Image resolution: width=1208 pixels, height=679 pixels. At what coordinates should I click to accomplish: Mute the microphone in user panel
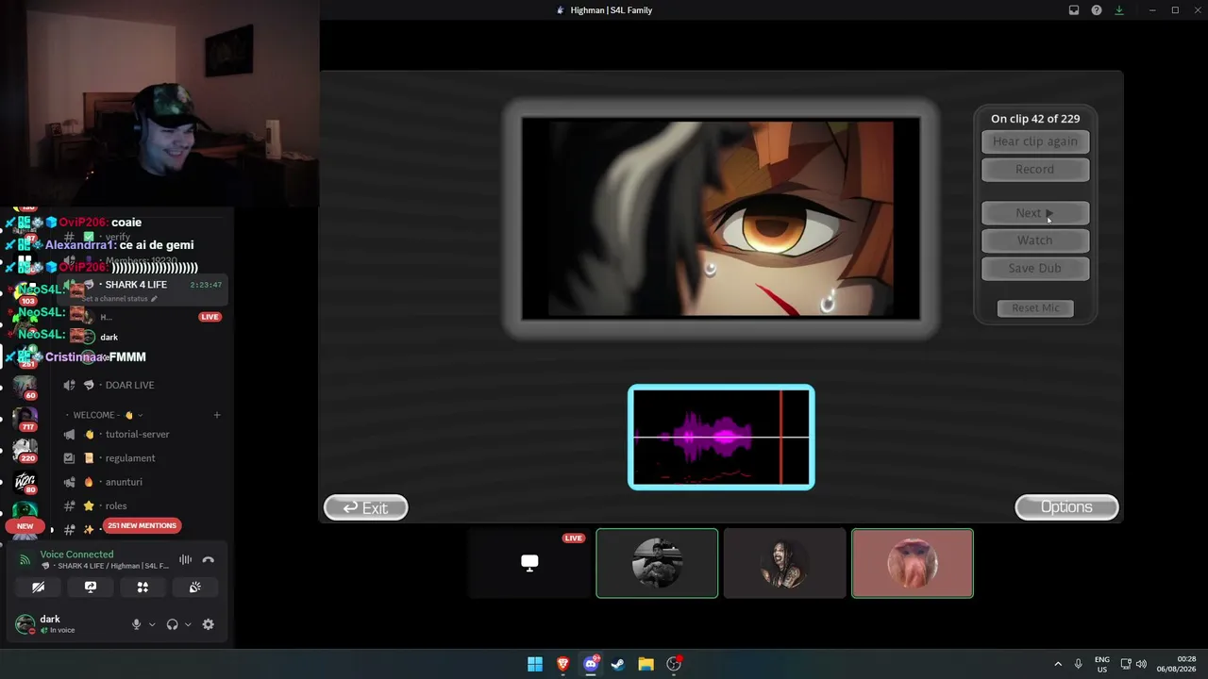pos(136,624)
